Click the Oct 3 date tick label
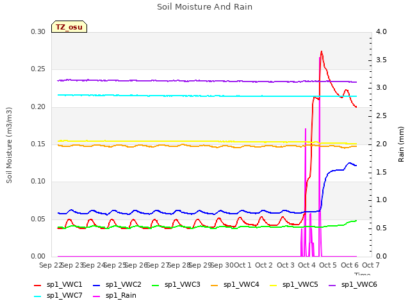410x308 pixels. [286, 265]
